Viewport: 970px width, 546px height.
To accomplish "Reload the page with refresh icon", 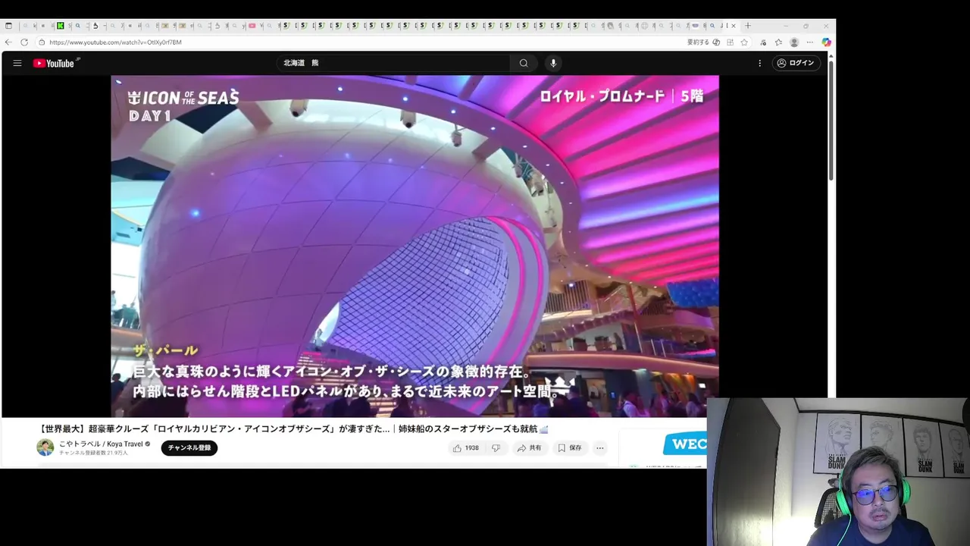I will point(24,42).
